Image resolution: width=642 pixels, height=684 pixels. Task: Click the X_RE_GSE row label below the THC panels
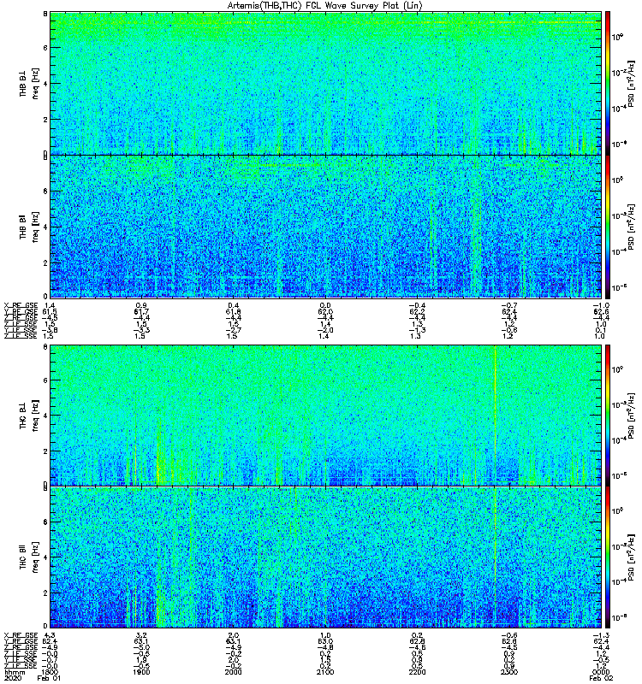click(x=21, y=635)
